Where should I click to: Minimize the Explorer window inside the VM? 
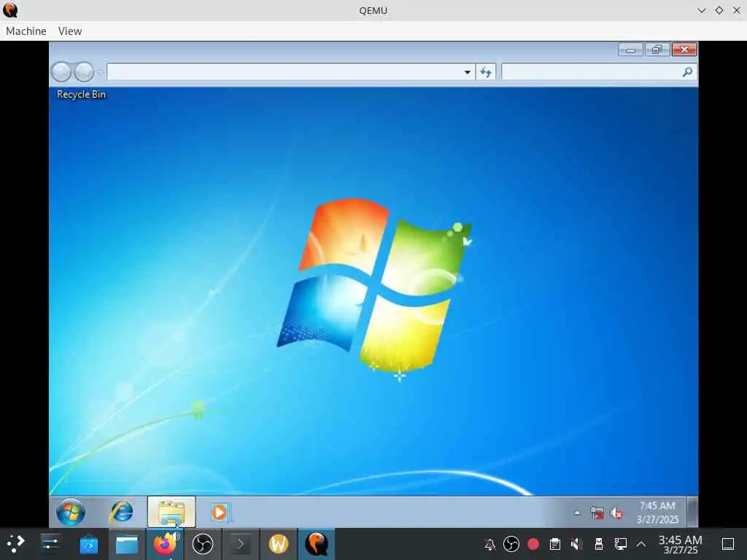coord(630,50)
